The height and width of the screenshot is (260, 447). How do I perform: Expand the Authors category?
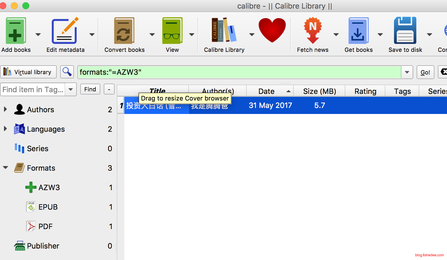click(x=5, y=109)
